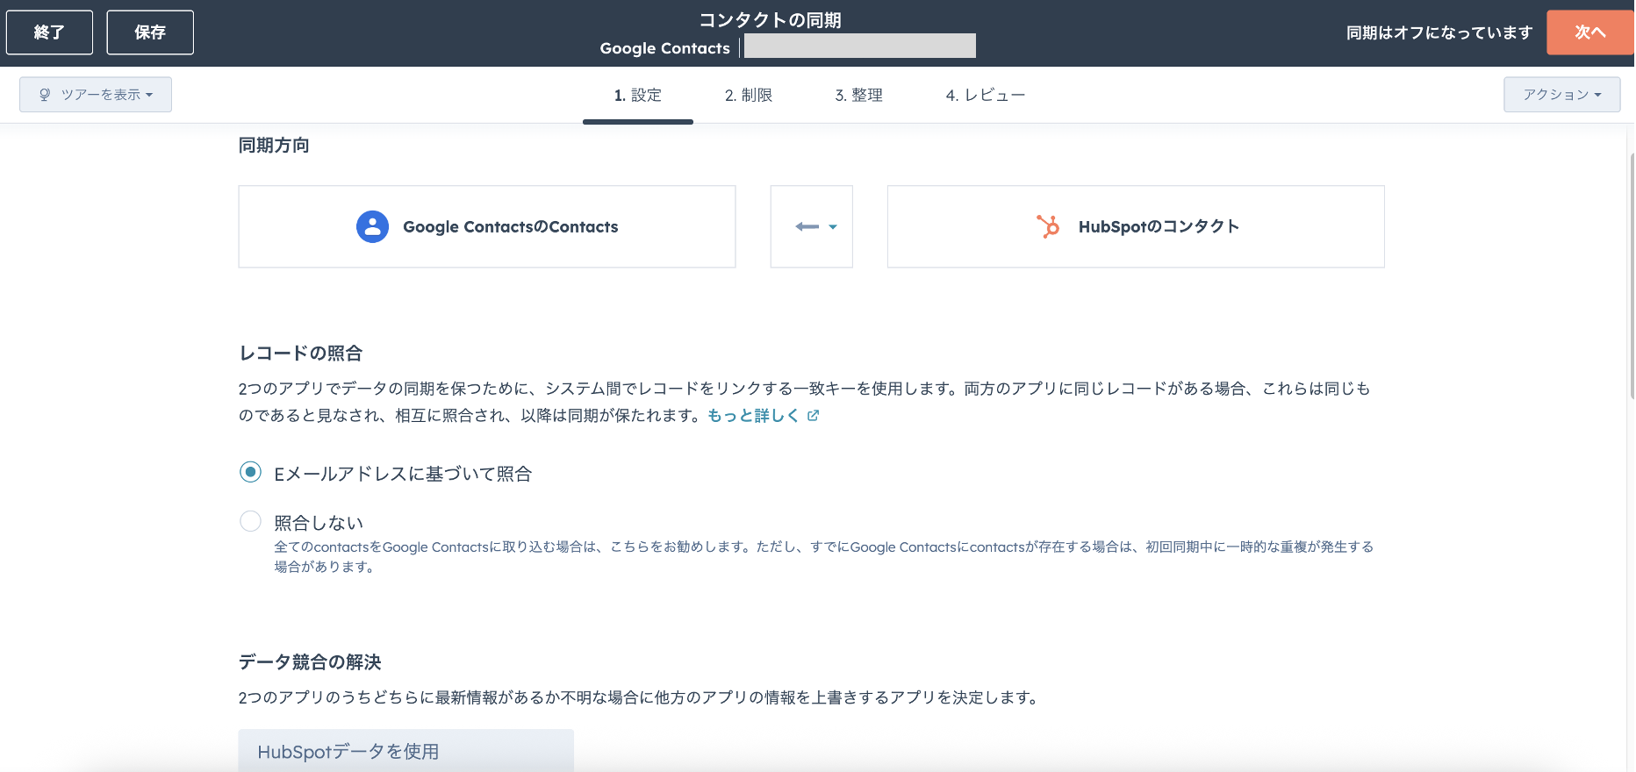This screenshot has width=1636, height=772.
Task: Follow the もっと詳しく link
Action: pos(752,416)
